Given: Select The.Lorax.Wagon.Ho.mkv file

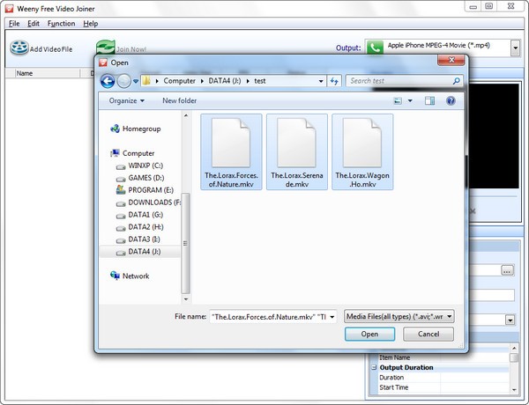Looking at the screenshot, I should tap(362, 152).
